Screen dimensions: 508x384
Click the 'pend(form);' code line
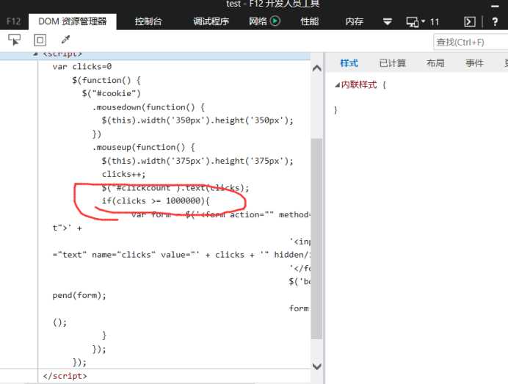coord(79,295)
